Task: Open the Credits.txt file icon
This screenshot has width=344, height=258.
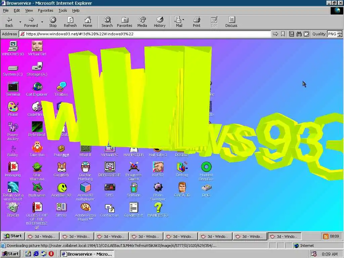Action: pos(134,210)
